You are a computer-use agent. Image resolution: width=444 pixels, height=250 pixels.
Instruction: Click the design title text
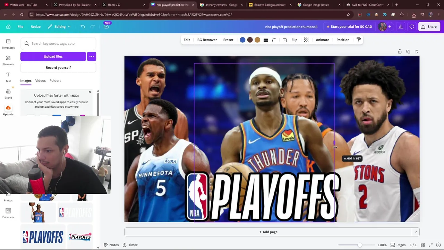[291, 27]
